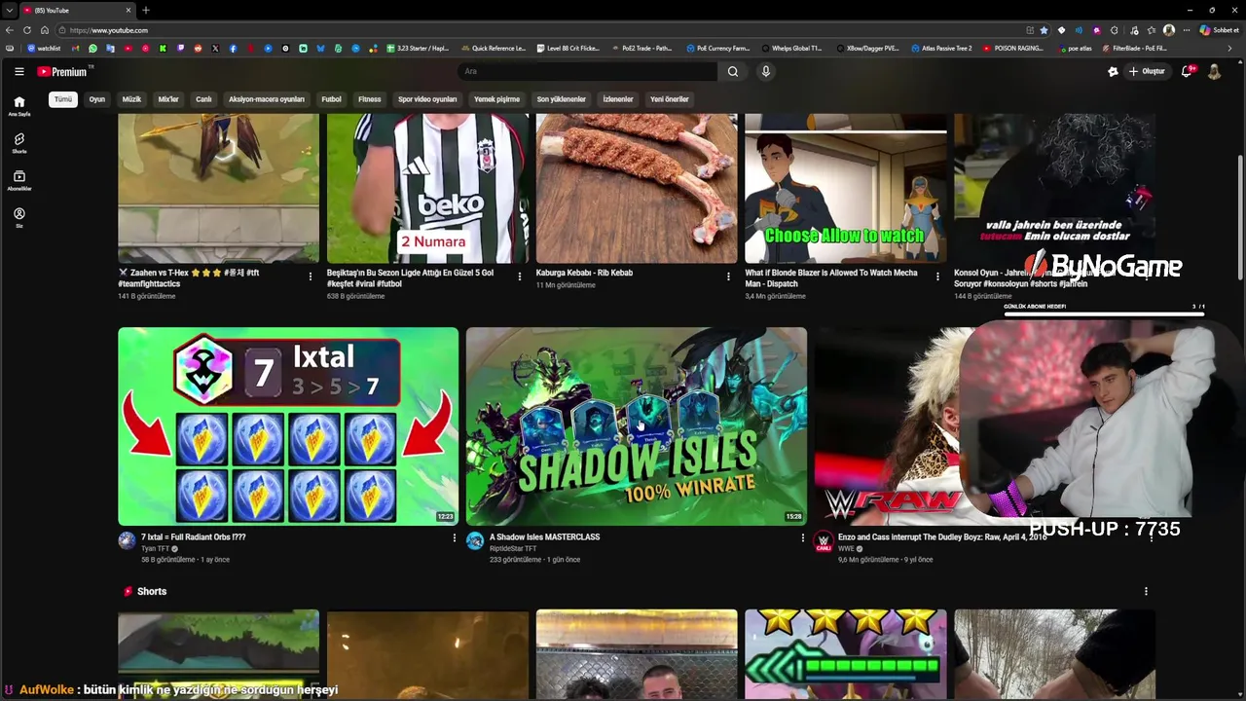Go to Ana Sayfa in the sidebar
The width and height of the screenshot is (1246, 701).
18,106
